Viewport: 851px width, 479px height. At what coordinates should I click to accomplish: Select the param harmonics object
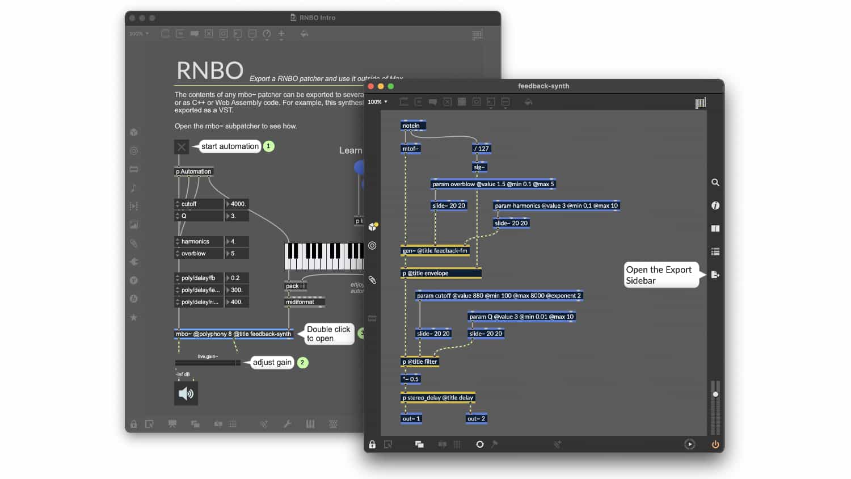tap(556, 205)
